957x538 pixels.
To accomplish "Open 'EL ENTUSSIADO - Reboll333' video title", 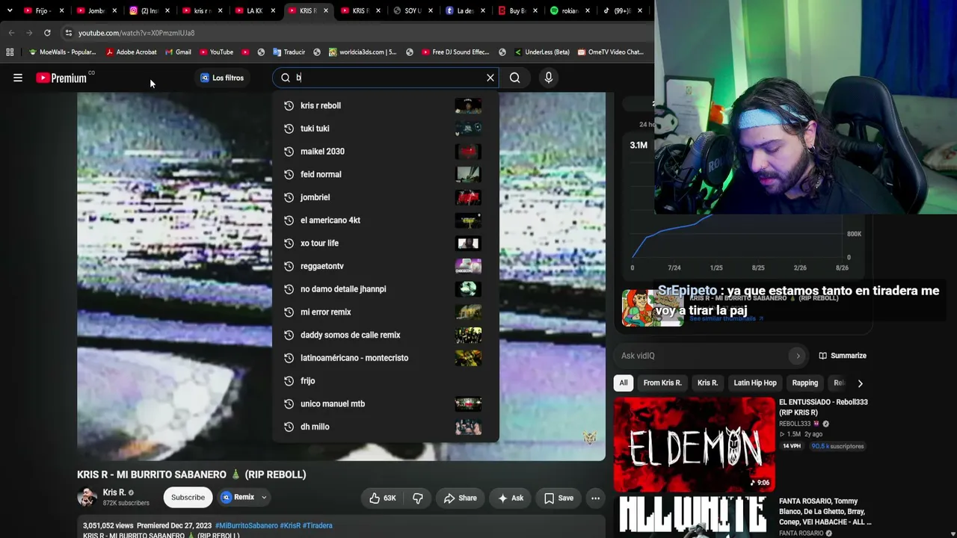I will 823,407.
